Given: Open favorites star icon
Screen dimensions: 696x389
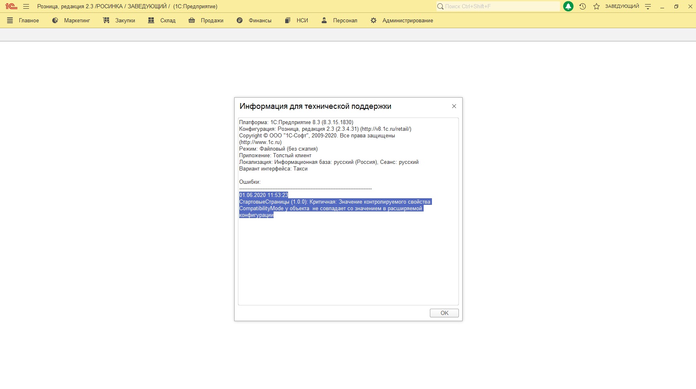Looking at the screenshot, I should 597,6.
